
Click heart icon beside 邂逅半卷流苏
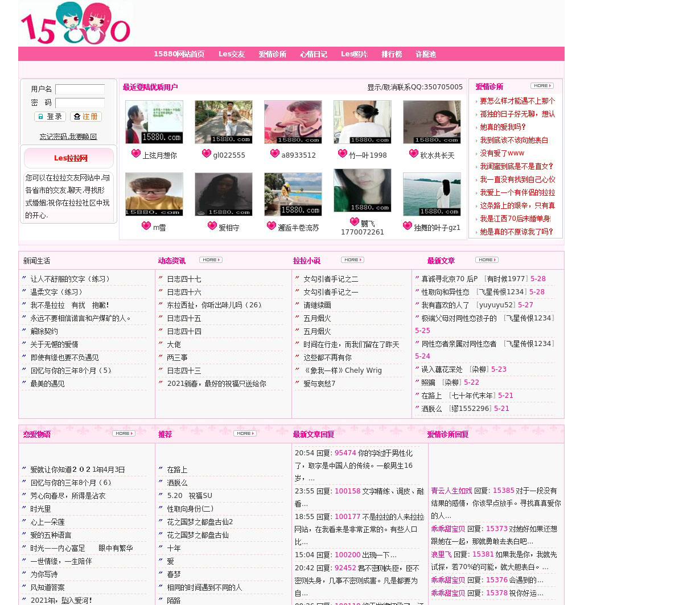click(x=271, y=226)
